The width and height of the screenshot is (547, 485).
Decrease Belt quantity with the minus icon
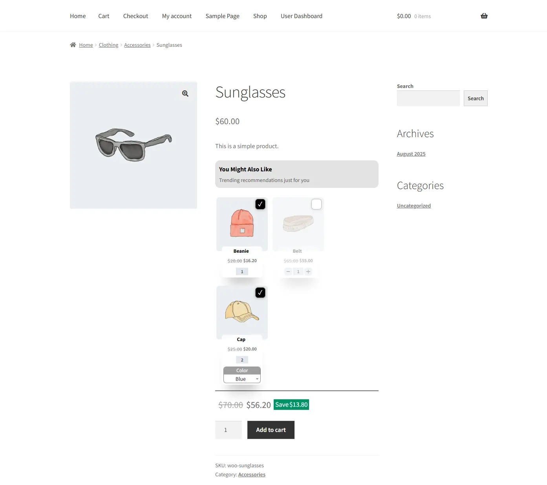[x=288, y=271]
